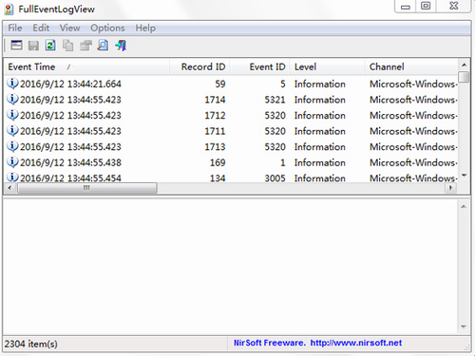The width and height of the screenshot is (475, 356).
Task: Click the Properties toolbar icon
Action: tap(85, 46)
